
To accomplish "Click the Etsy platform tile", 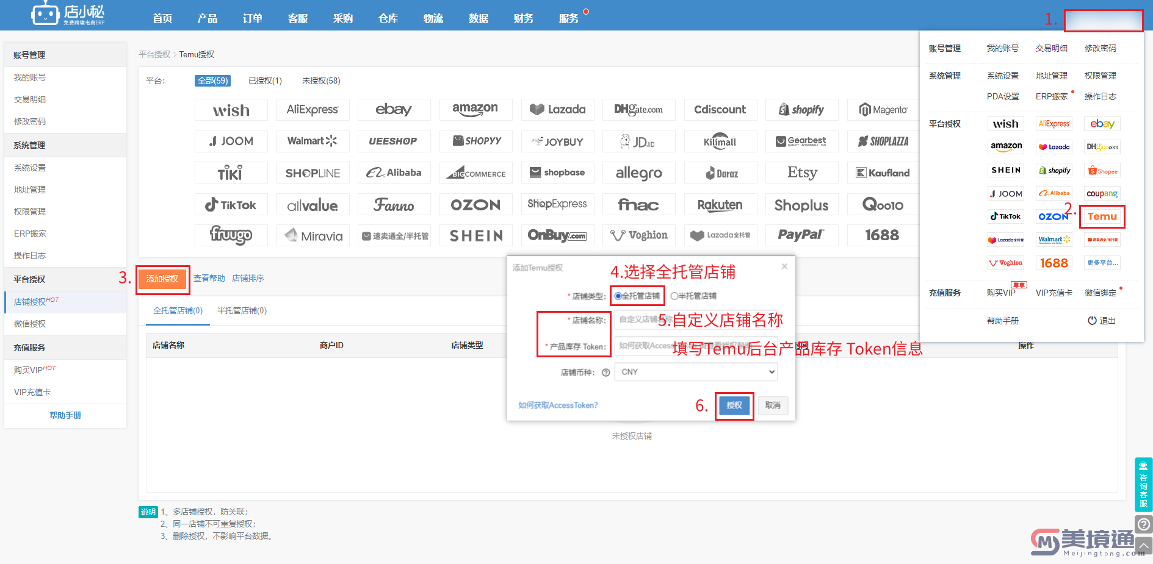I will (x=802, y=173).
